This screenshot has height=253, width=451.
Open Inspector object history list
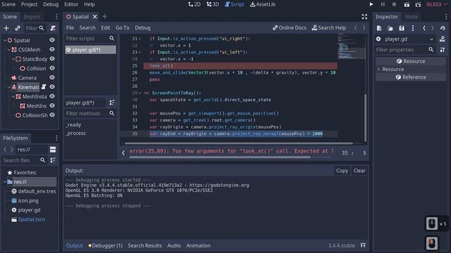443,28
